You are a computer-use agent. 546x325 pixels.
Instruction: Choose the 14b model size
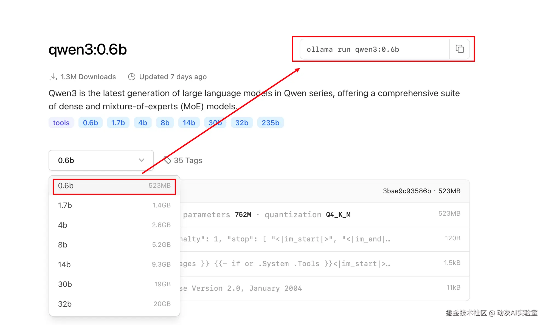pyautogui.click(x=114, y=265)
